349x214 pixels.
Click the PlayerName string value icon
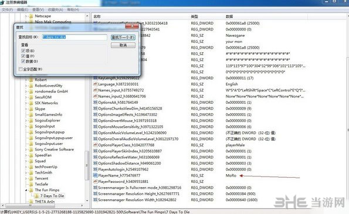(x=95, y=175)
